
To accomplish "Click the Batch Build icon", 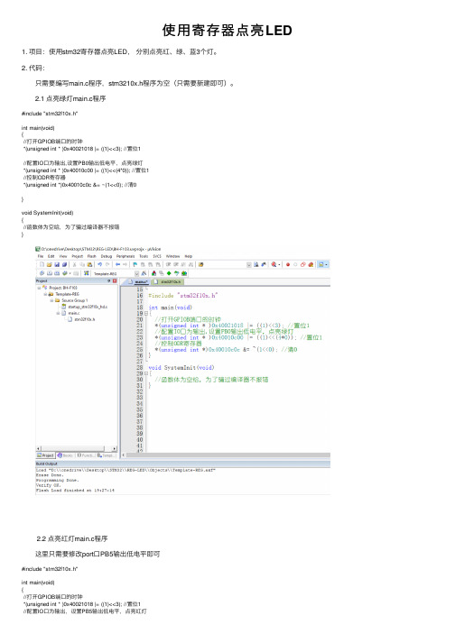I will pyautogui.click(x=64, y=273).
